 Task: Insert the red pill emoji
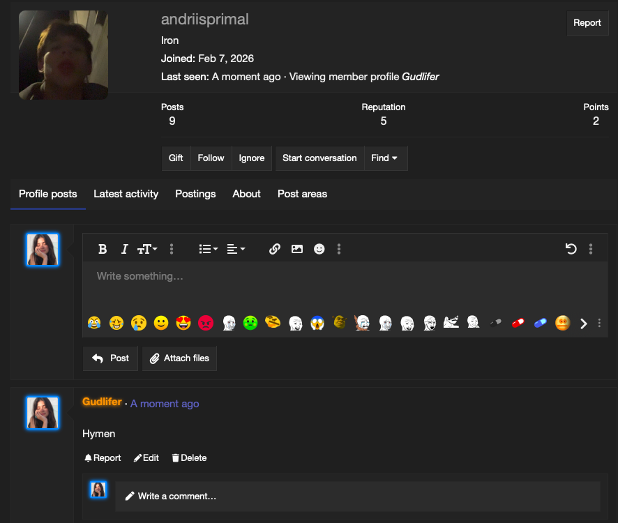tap(518, 323)
